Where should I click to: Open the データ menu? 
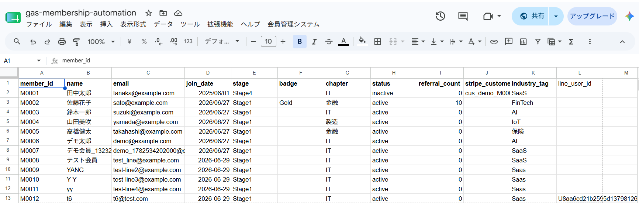tap(163, 24)
